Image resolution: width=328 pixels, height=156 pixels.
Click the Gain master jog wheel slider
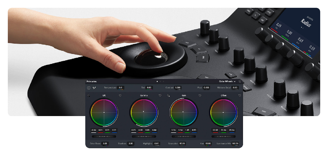(184, 136)
